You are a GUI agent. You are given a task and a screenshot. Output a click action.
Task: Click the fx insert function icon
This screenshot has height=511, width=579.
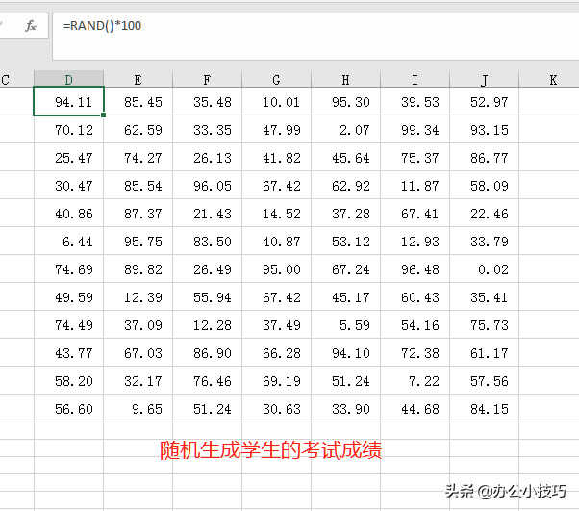coord(30,26)
